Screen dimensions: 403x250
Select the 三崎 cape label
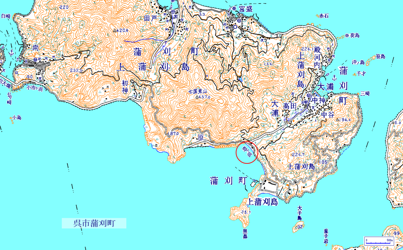click(x=365, y=94)
